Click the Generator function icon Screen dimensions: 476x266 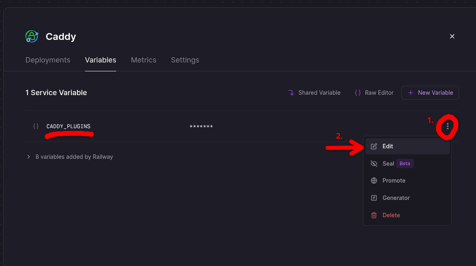point(374,197)
